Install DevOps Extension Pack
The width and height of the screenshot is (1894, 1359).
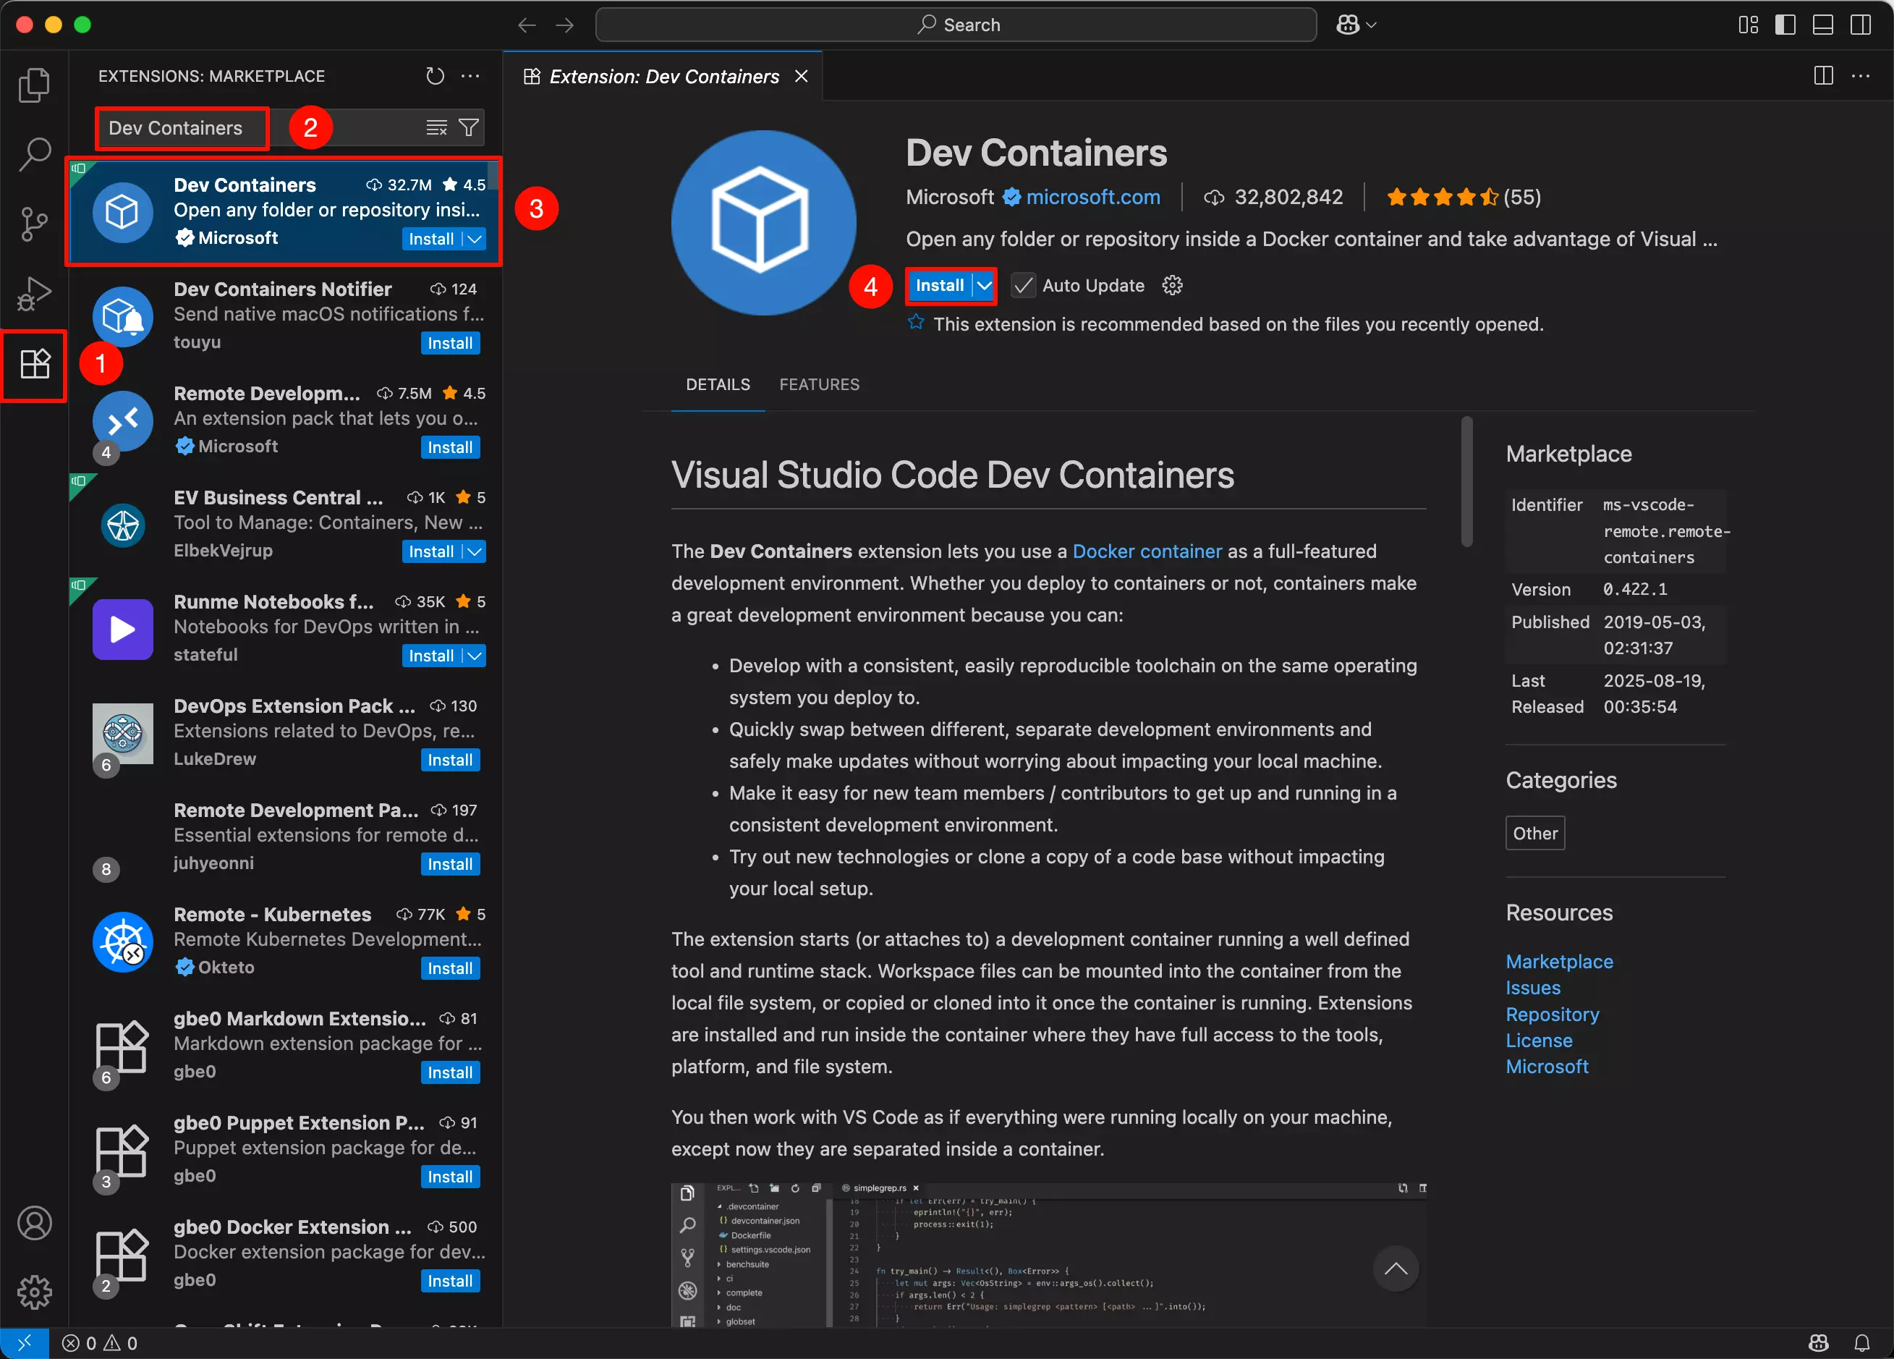(x=450, y=760)
